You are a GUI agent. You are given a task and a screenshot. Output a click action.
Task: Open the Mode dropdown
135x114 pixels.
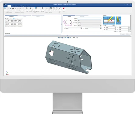[x=89, y=20]
